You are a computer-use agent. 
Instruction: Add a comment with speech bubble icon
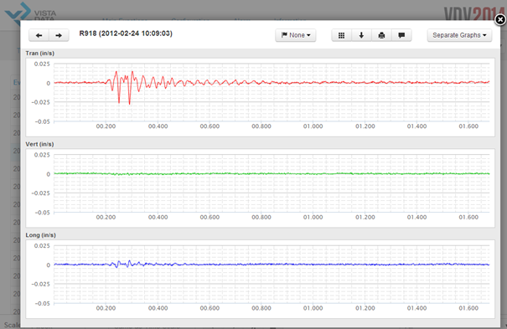401,35
